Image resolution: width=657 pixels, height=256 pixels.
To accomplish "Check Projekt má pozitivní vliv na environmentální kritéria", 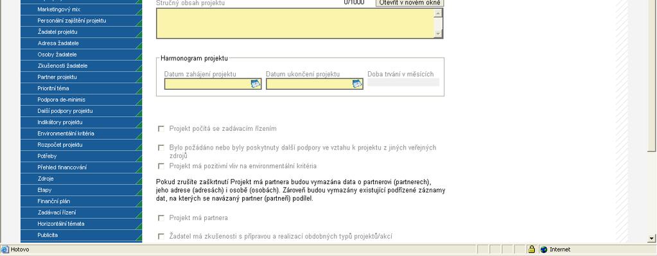I will [x=161, y=166].
